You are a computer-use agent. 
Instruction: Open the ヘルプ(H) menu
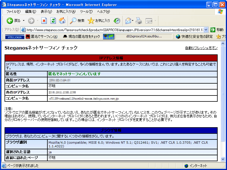[103, 12]
